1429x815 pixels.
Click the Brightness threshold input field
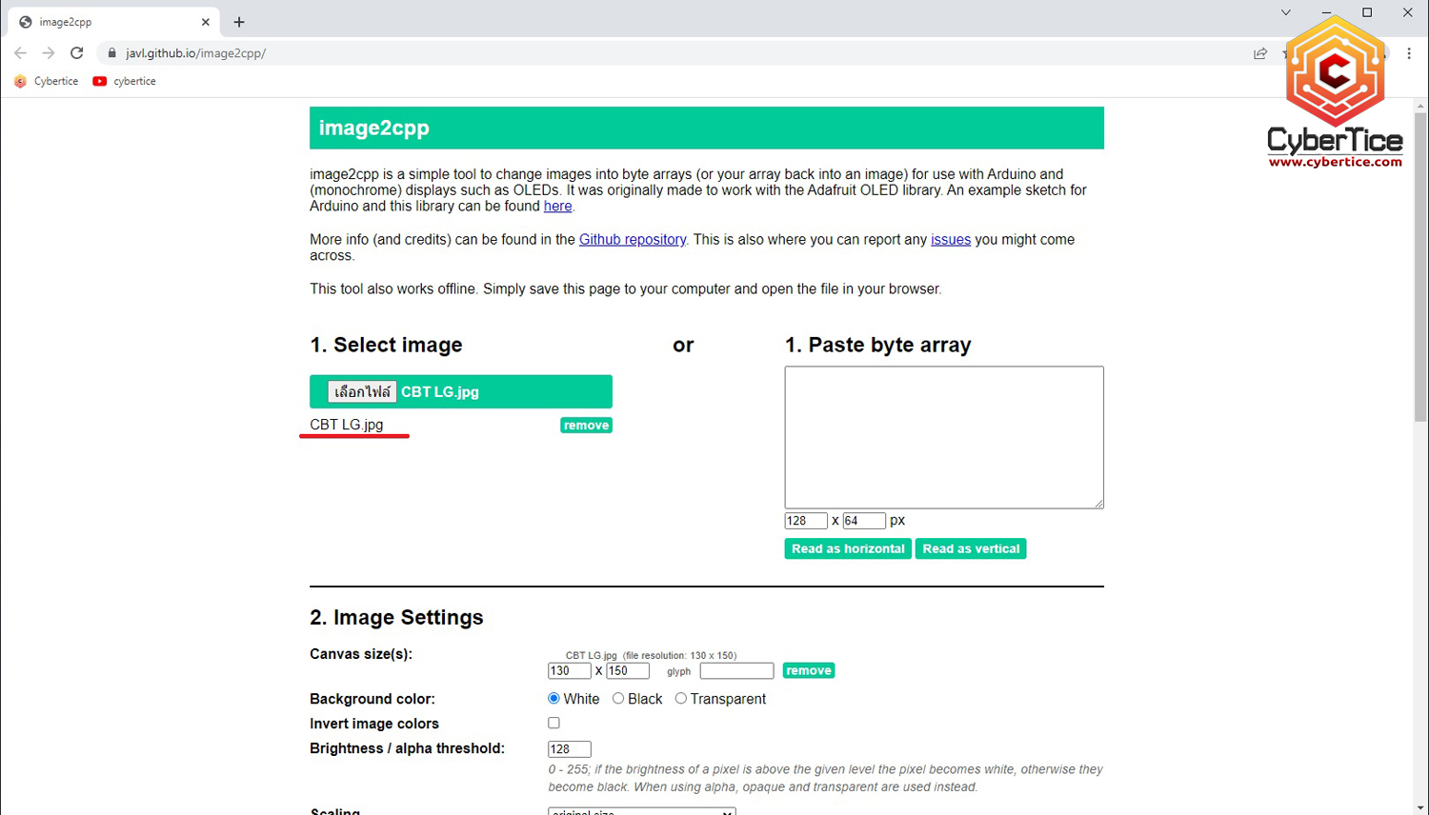point(569,749)
